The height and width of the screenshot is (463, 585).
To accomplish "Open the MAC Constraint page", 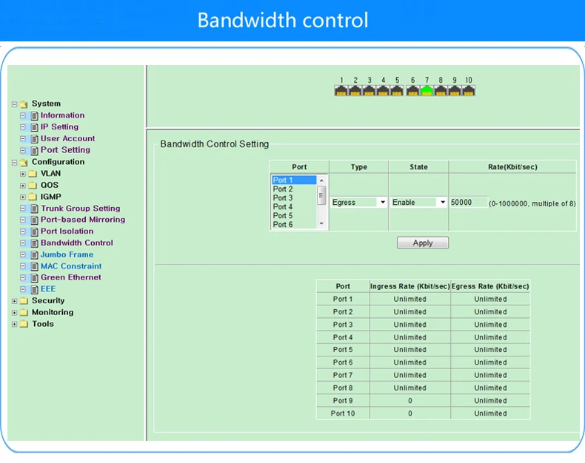I will pyautogui.click(x=71, y=266).
